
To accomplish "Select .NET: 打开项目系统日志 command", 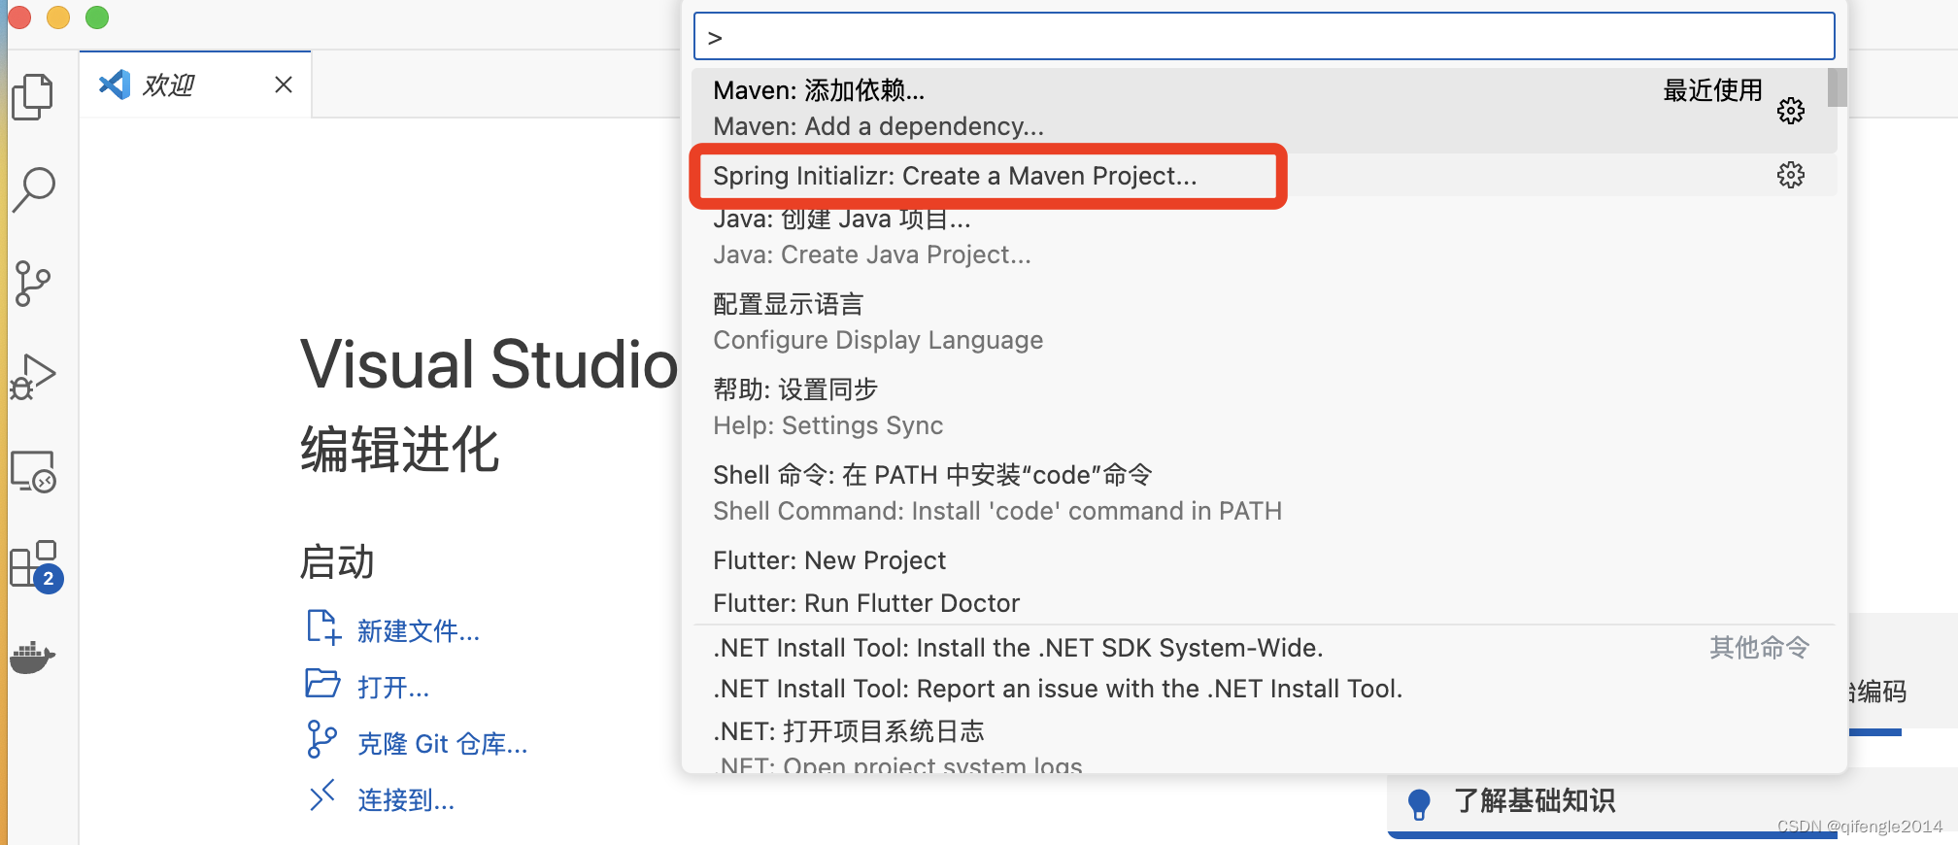I will click(x=1264, y=742).
